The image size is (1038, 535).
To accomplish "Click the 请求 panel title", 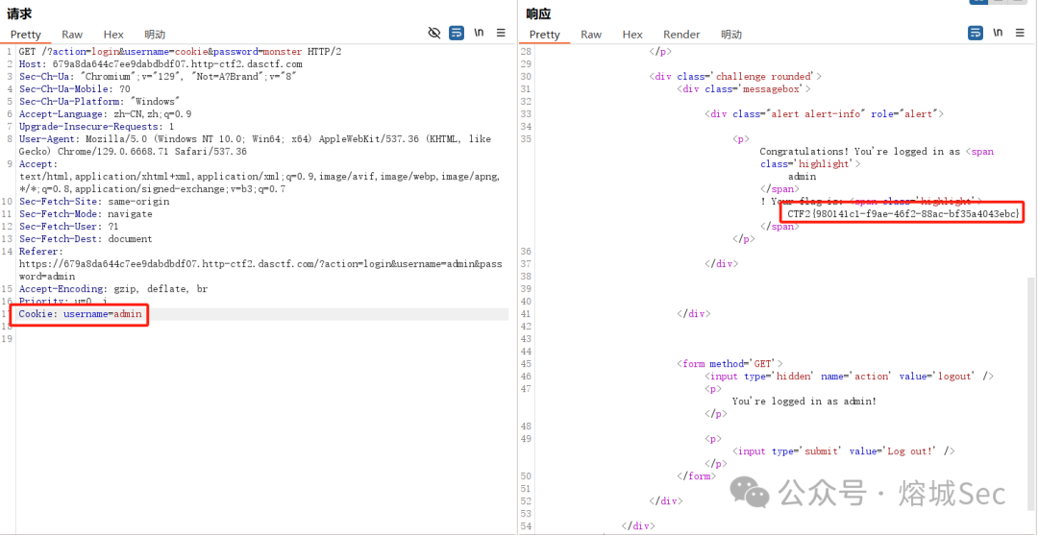I will [19, 13].
